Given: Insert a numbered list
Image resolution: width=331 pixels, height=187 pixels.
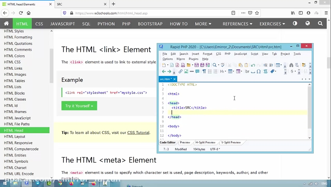Looking at the screenshot, I should click(215, 71).
